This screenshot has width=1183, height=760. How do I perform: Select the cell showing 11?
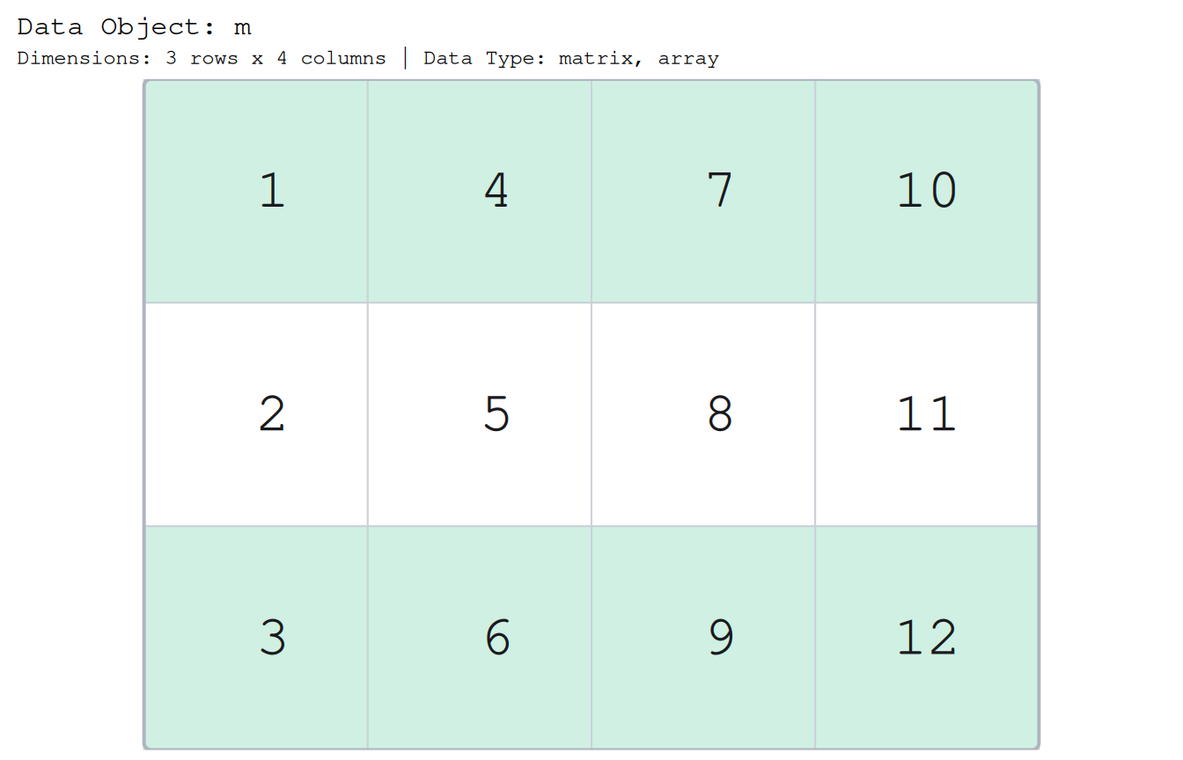click(927, 414)
